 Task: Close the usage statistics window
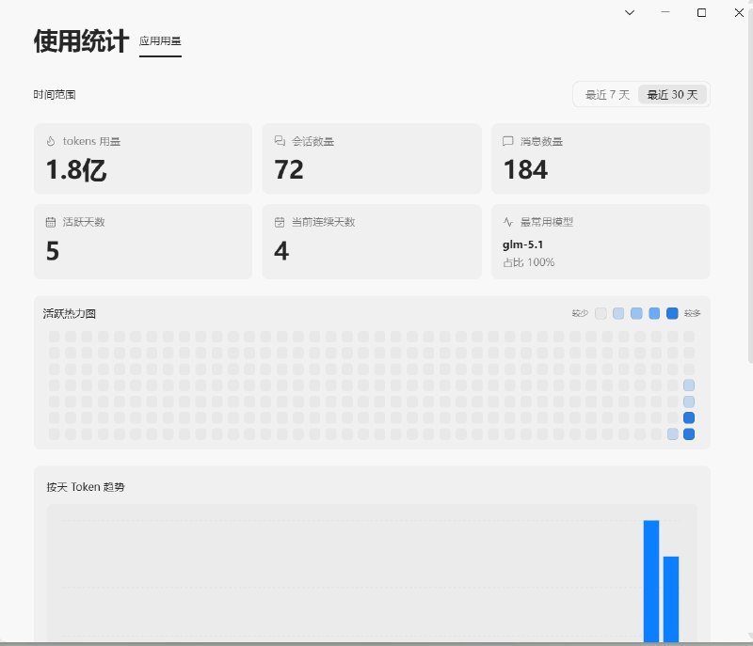[x=739, y=12]
